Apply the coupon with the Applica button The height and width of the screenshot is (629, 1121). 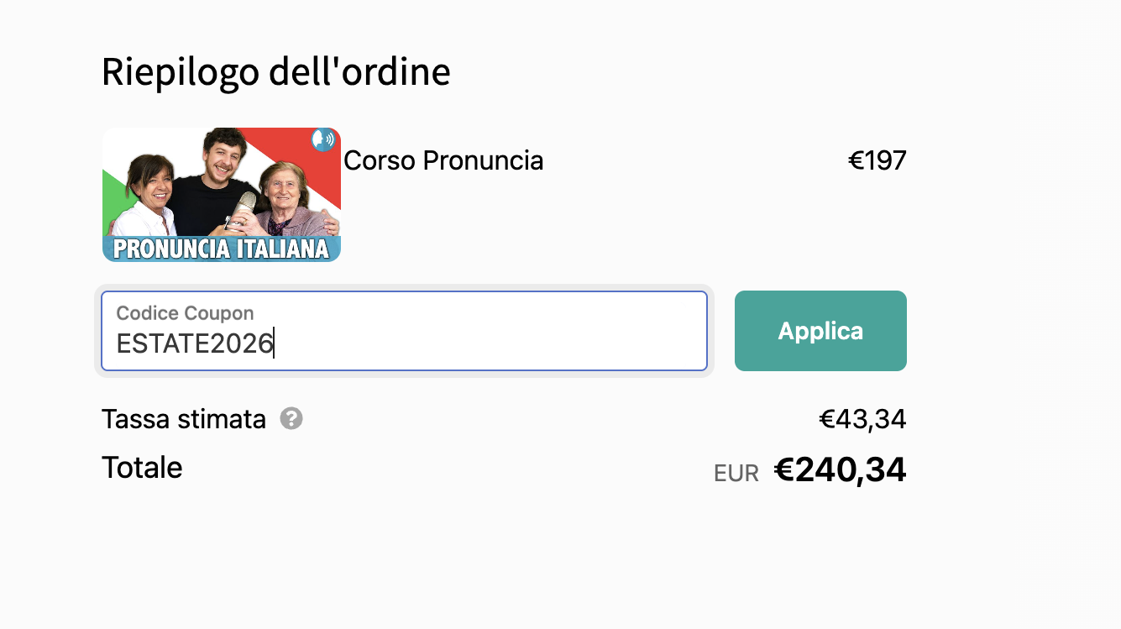[820, 331]
